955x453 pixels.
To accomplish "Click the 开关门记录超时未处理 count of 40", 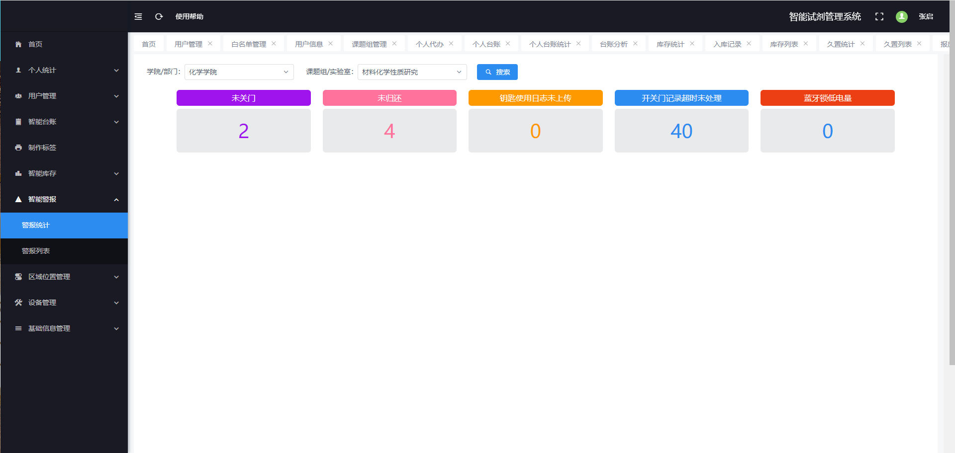I will [x=681, y=131].
